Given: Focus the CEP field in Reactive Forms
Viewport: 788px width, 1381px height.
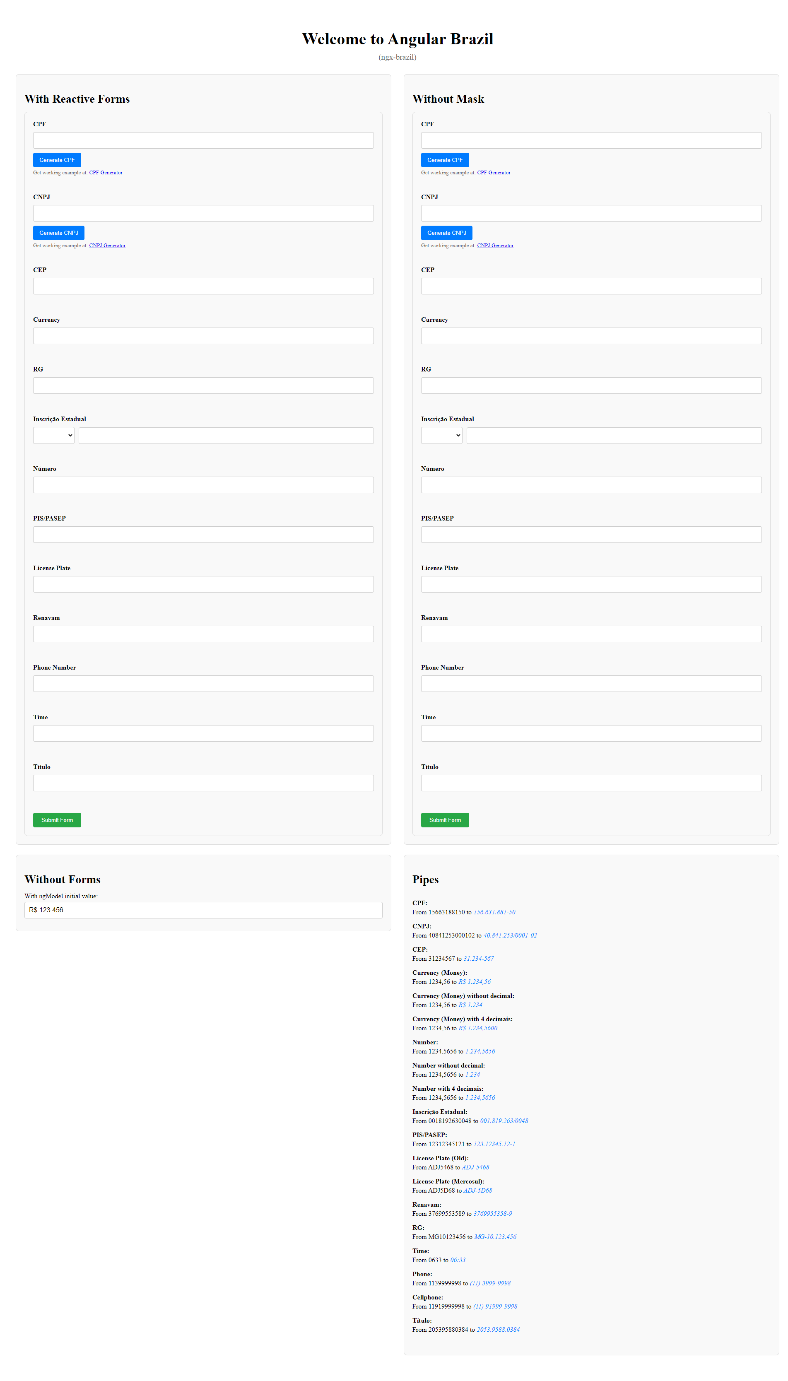Looking at the screenshot, I should click(203, 286).
